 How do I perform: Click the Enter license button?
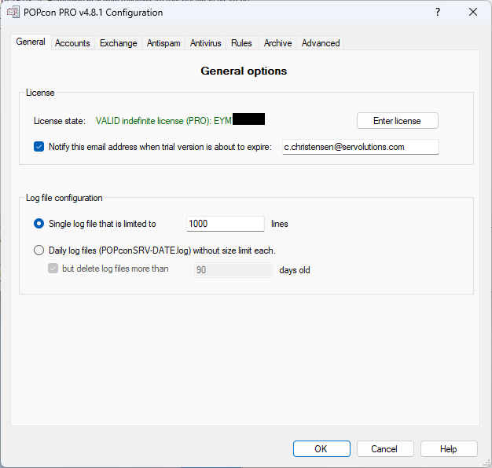point(397,121)
